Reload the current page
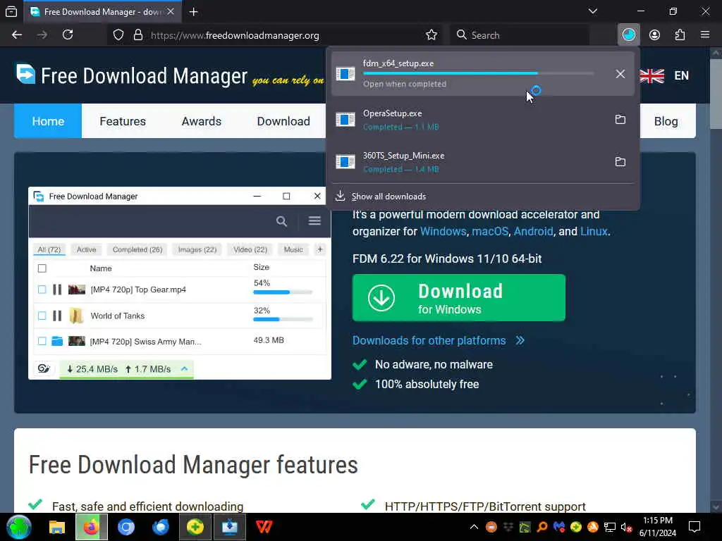Screen dimensions: 722x541 pyautogui.click(x=68, y=35)
